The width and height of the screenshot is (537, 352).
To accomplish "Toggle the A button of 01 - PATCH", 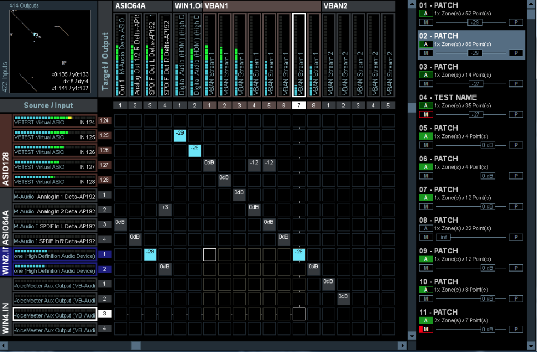I will pyautogui.click(x=426, y=14).
